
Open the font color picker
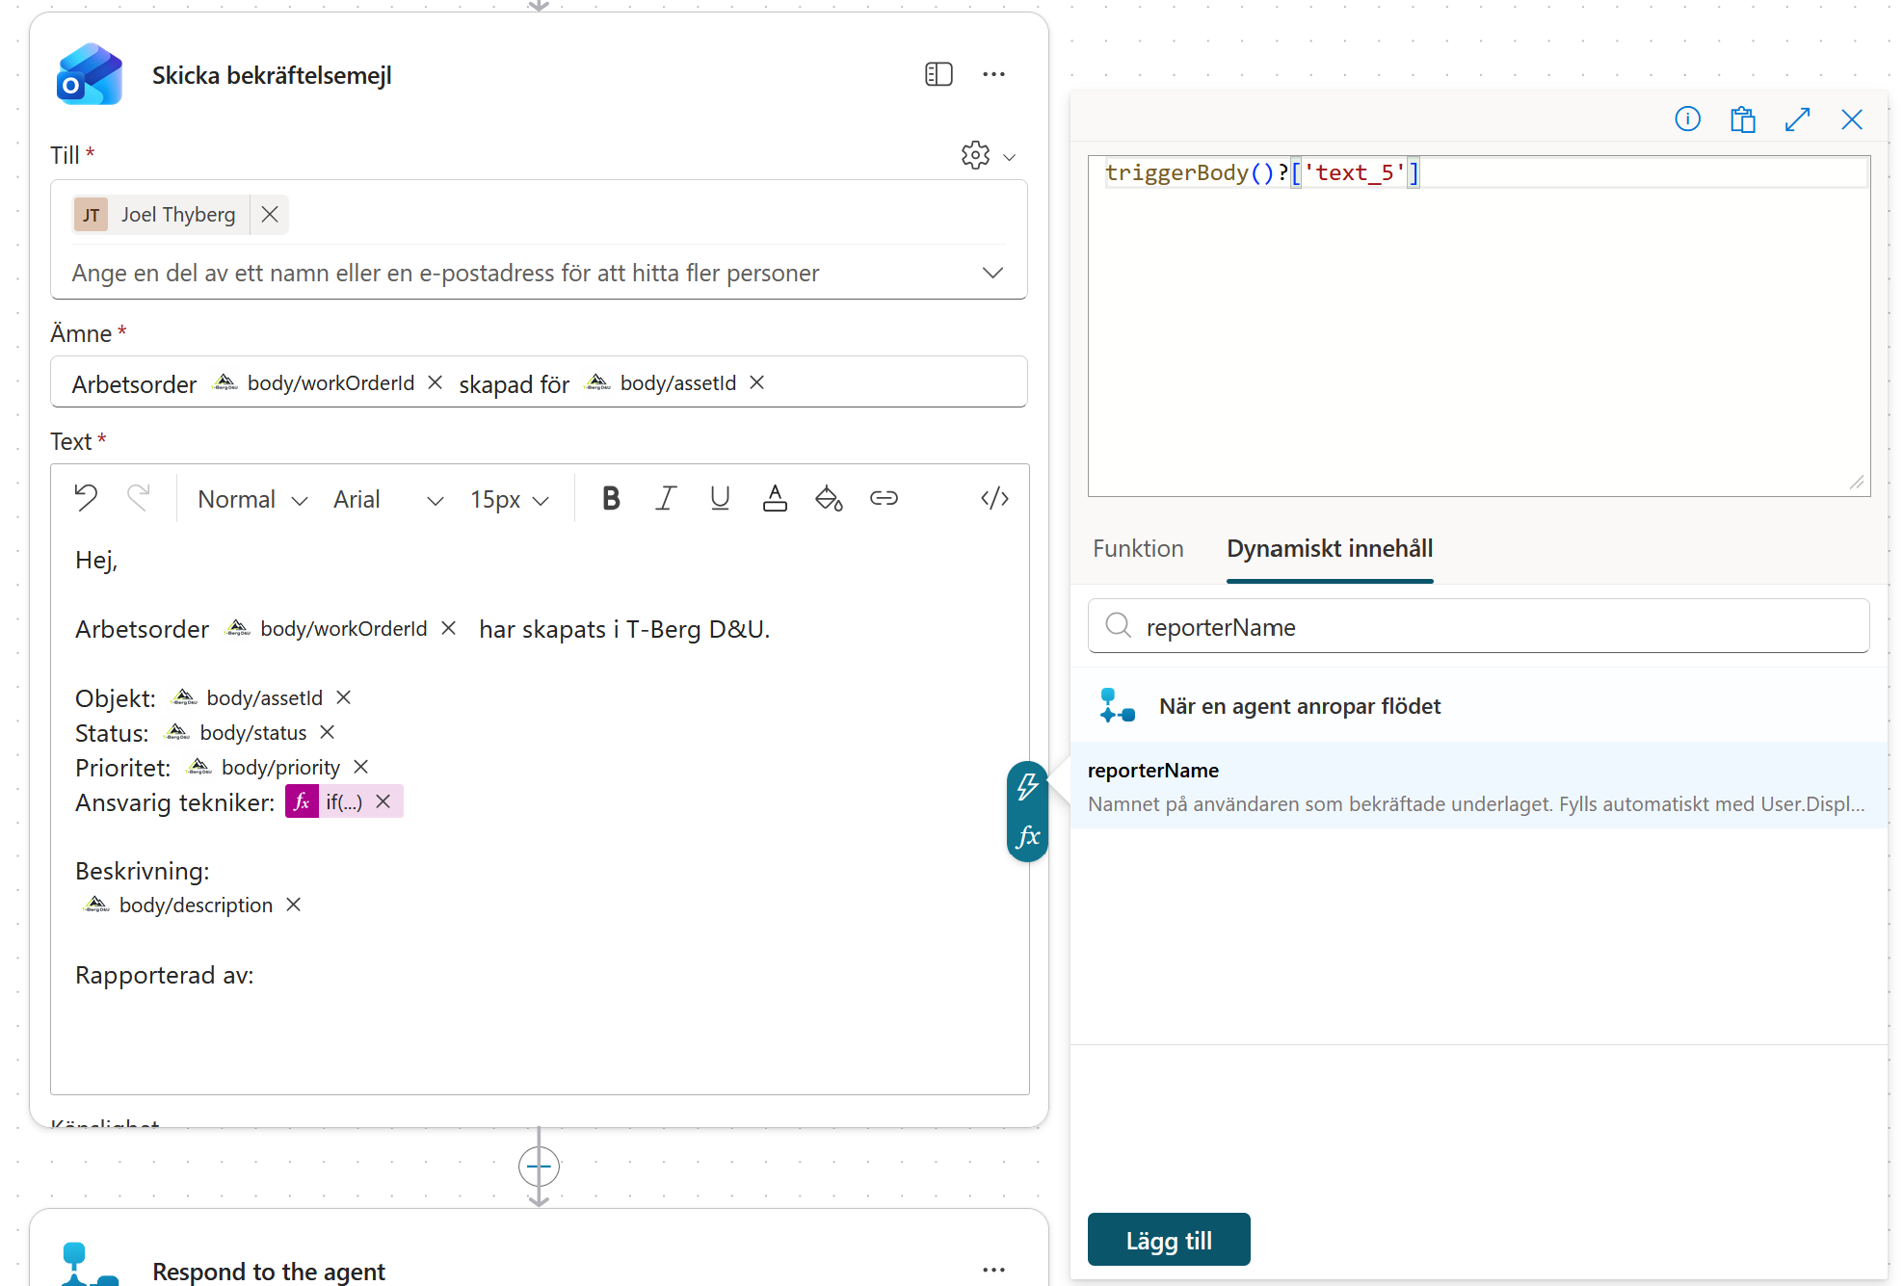(x=775, y=498)
